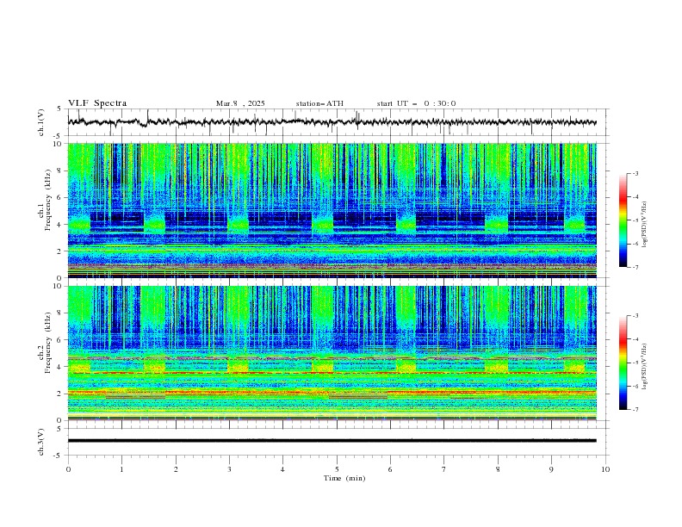Click the ch.2 "Frequency (kHz)" axis label

tap(48, 343)
